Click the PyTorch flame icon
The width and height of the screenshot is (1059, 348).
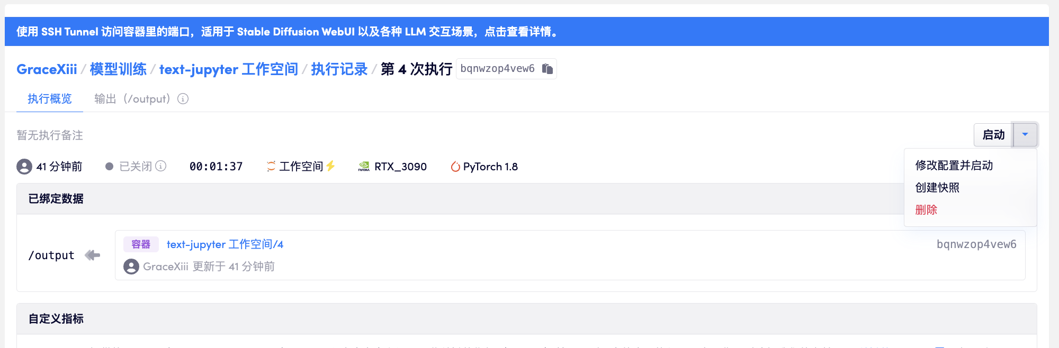[455, 167]
